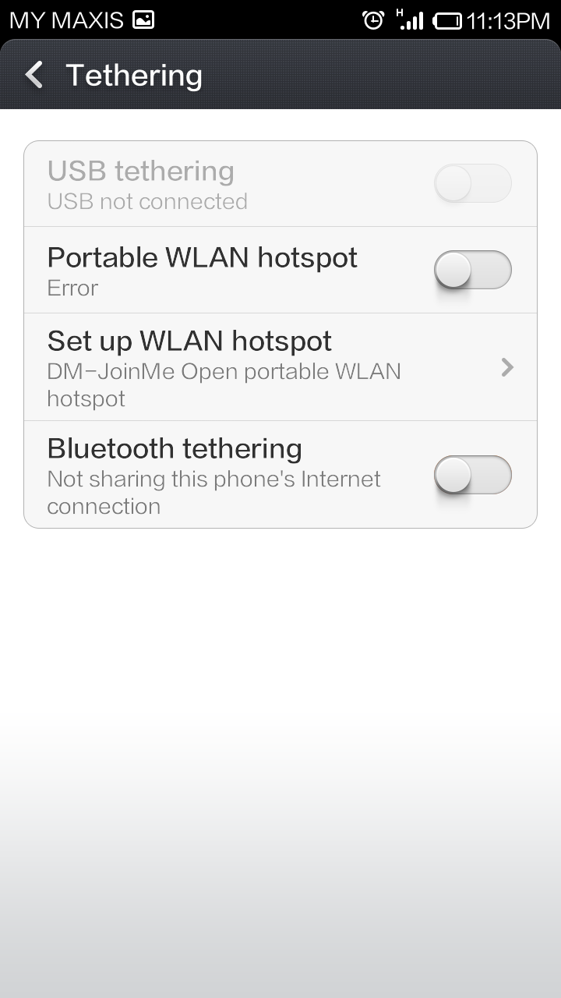The height and width of the screenshot is (998, 561).
Task: Tap the 'USB not connected' status text
Action: pos(147,201)
